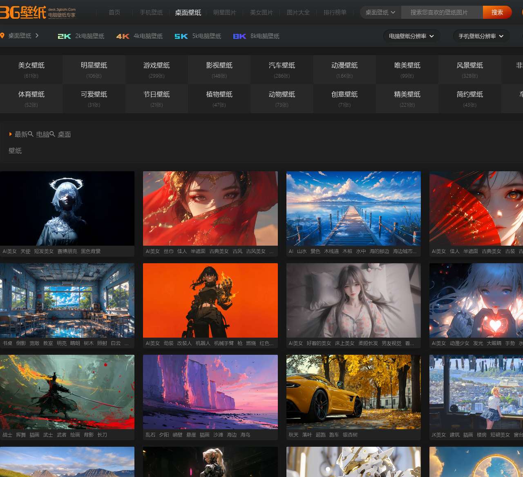Open the abandoned classroom wallpaper thumbnail
The height and width of the screenshot is (477, 523).
click(67, 300)
